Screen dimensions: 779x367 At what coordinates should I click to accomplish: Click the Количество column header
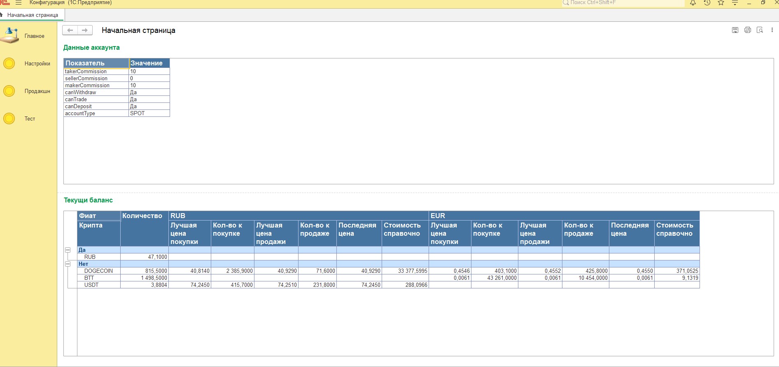pyautogui.click(x=145, y=229)
